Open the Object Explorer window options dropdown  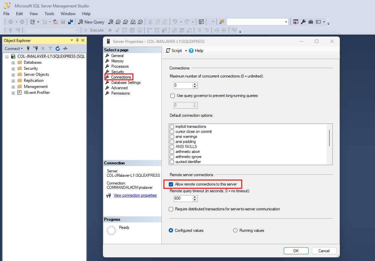(x=72, y=41)
